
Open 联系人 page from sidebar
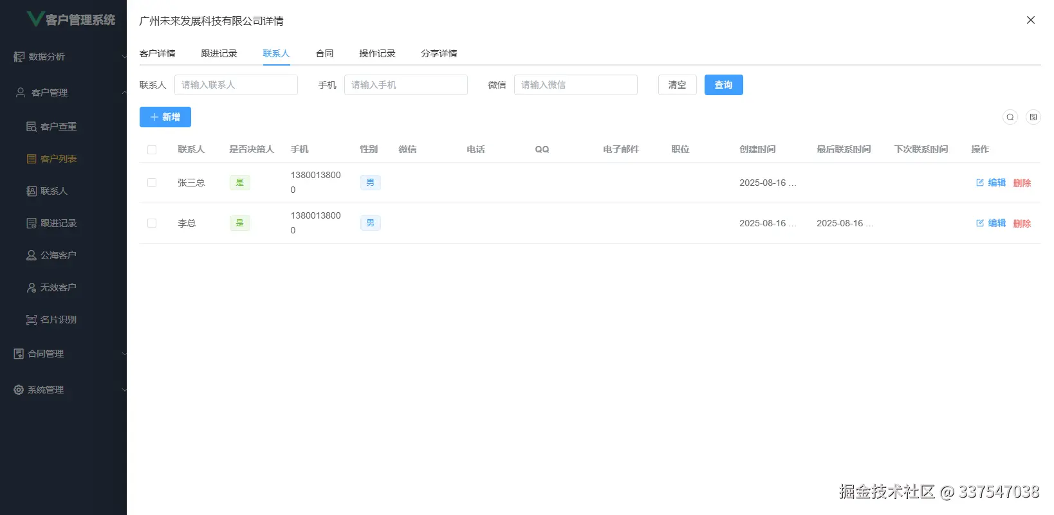pyautogui.click(x=47, y=191)
